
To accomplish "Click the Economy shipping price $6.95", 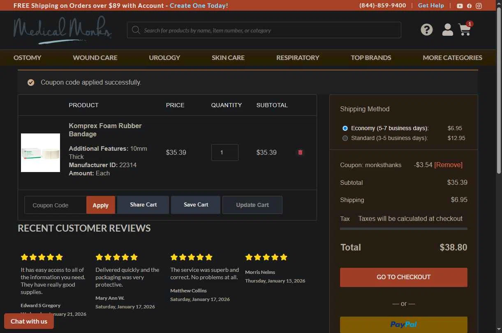I will click(x=455, y=128).
